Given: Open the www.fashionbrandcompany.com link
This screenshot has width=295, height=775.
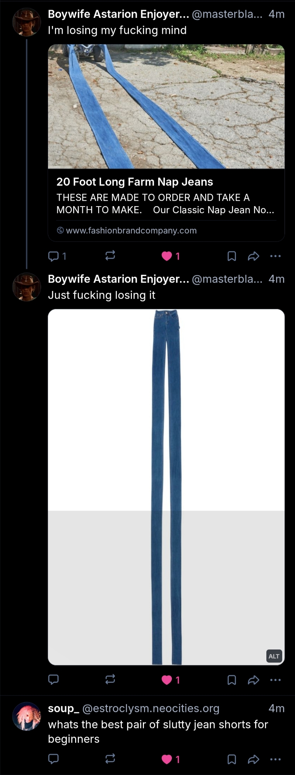Looking at the screenshot, I should click(131, 231).
